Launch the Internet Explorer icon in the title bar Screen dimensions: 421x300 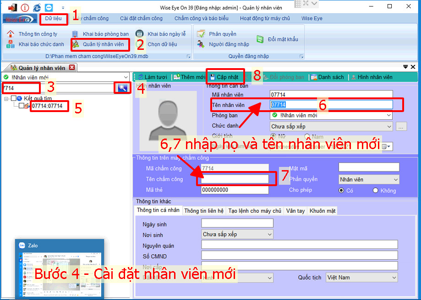[37, 7]
